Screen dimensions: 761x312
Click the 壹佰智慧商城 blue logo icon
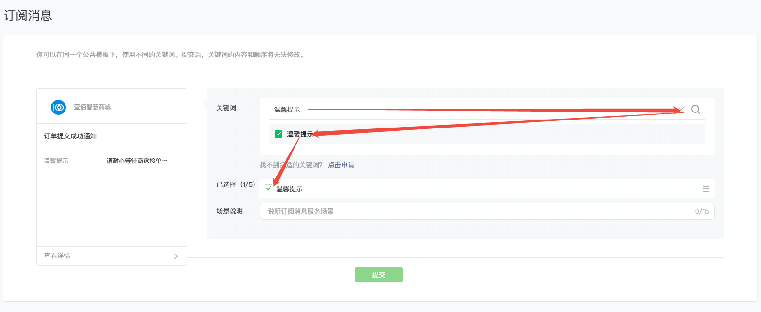point(58,107)
